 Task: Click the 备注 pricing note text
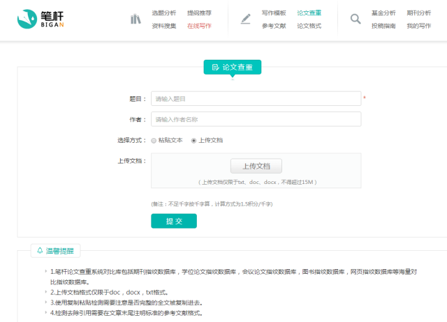point(212,204)
